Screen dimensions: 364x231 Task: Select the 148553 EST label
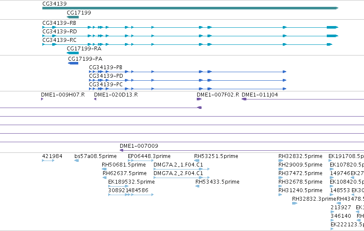[x=340, y=190]
